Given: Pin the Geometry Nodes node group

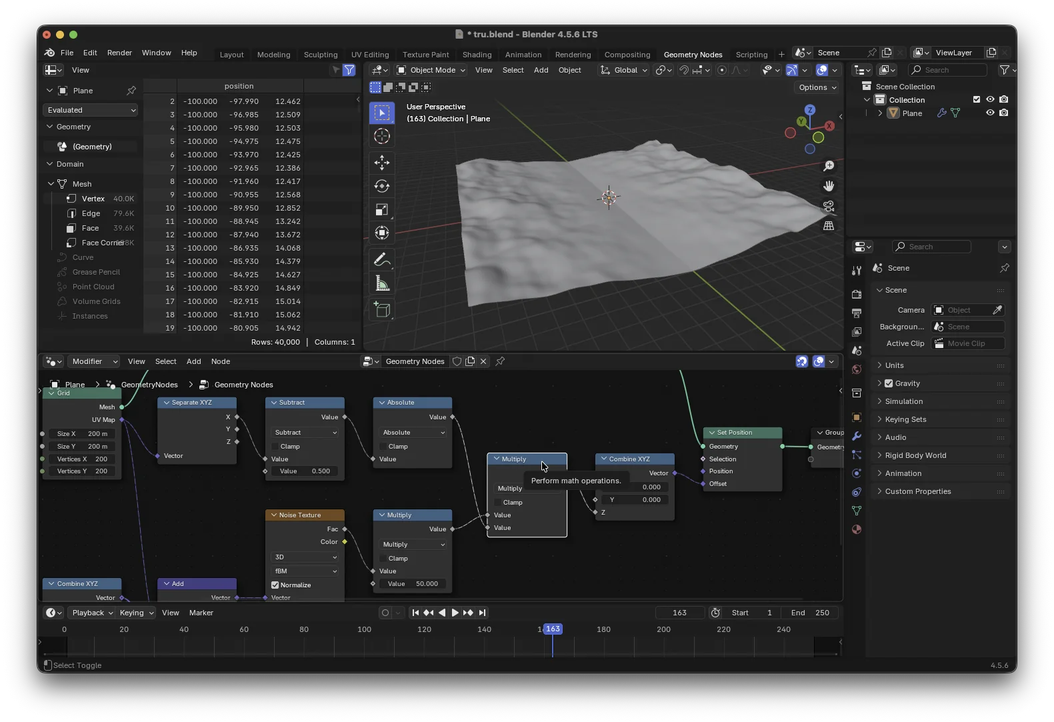Looking at the screenshot, I should 500,361.
